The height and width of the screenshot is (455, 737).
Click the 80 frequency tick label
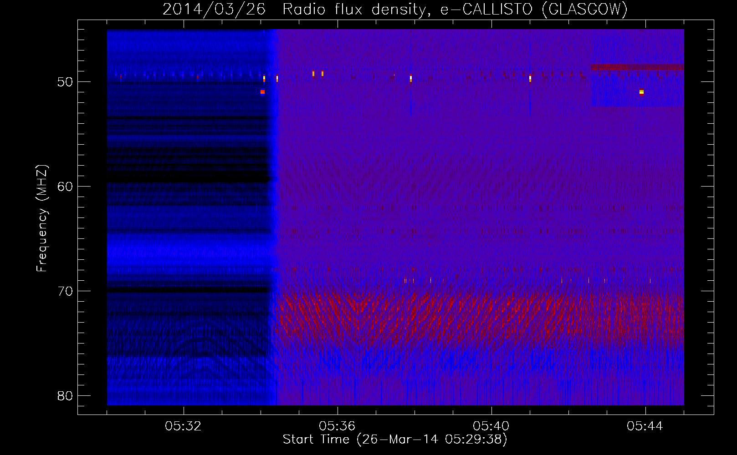(66, 395)
